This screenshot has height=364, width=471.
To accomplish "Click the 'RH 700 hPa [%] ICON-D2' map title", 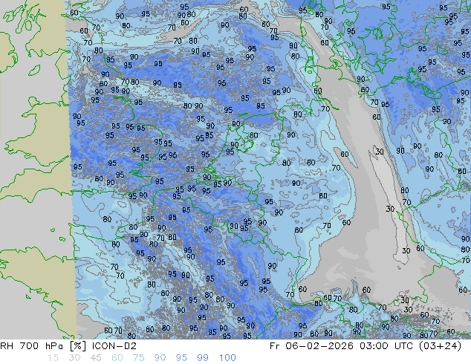I will pyautogui.click(x=68, y=346).
